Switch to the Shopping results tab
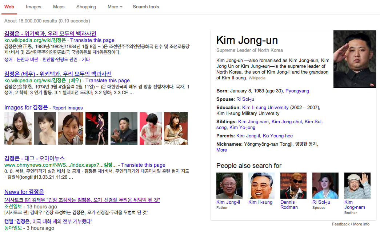This screenshot has height=232, width=380. click(x=86, y=7)
